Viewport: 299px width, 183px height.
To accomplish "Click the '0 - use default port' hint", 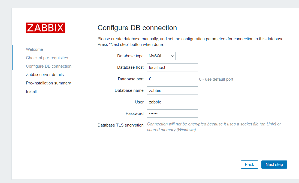I will pos(216,79).
